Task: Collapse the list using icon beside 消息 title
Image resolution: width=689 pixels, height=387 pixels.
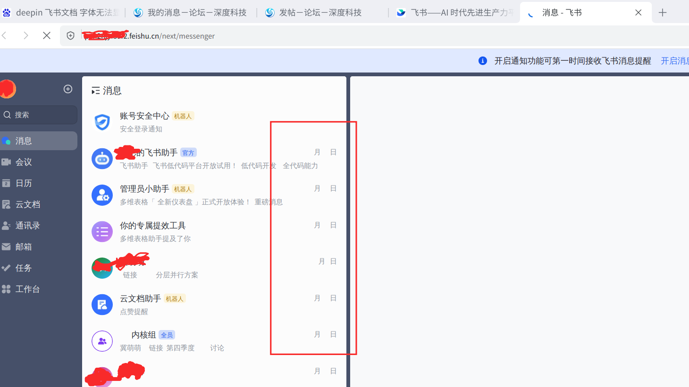Action: 95,90
